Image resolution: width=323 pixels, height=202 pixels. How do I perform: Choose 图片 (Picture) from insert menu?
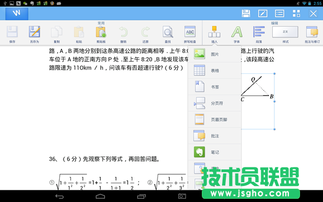tap(215, 54)
